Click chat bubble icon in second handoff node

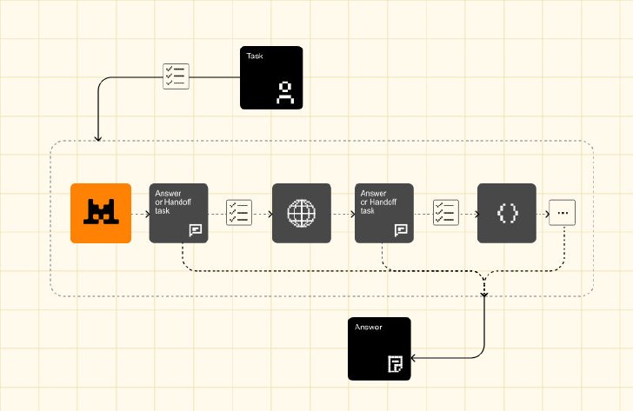tap(401, 230)
